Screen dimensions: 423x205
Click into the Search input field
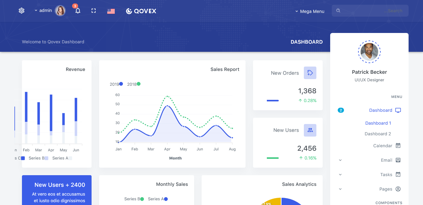click(x=370, y=11)
